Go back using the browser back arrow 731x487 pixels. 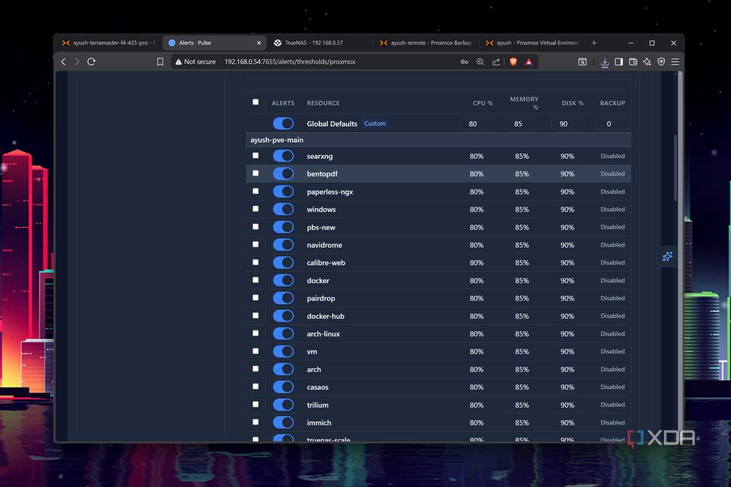click(64, 62)
